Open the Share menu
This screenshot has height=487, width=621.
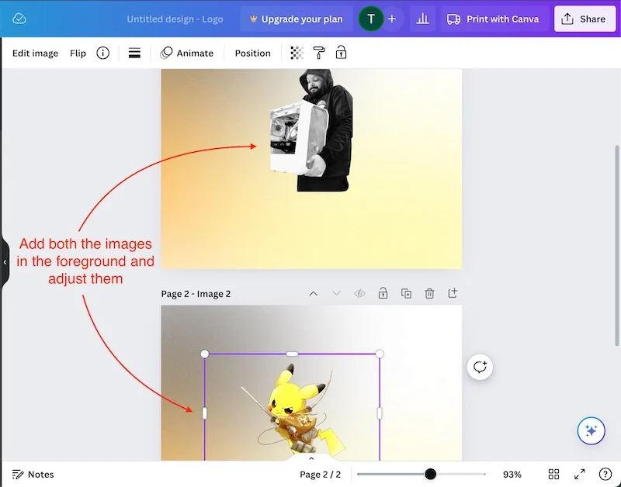(585, 19)
